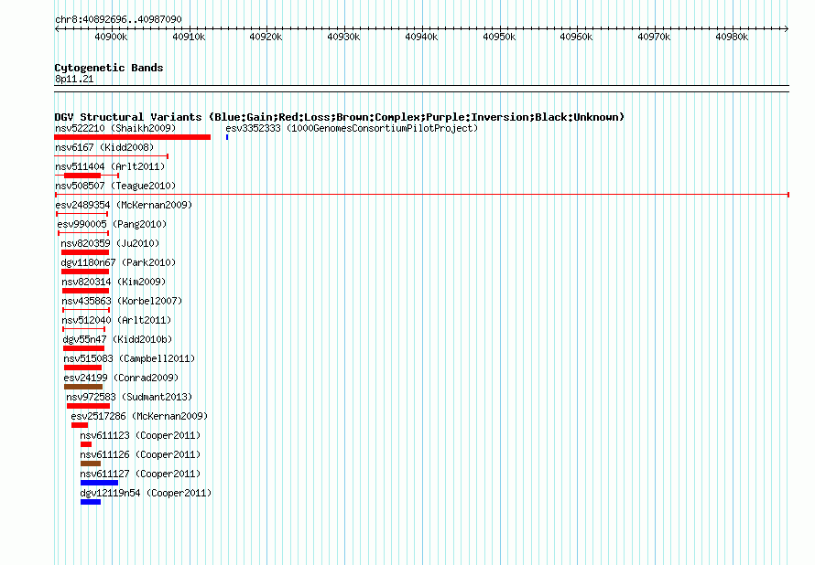Click the DGV Structural Variants track title
Image resolution: width=815 pixels, height=565 pixels.
340,117
